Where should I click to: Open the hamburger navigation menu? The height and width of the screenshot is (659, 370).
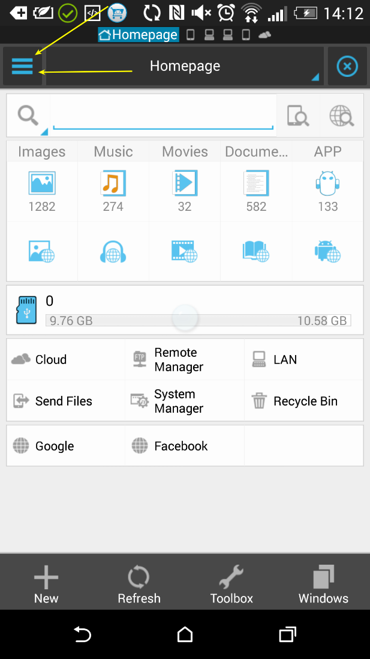click(x=22, y=66)
